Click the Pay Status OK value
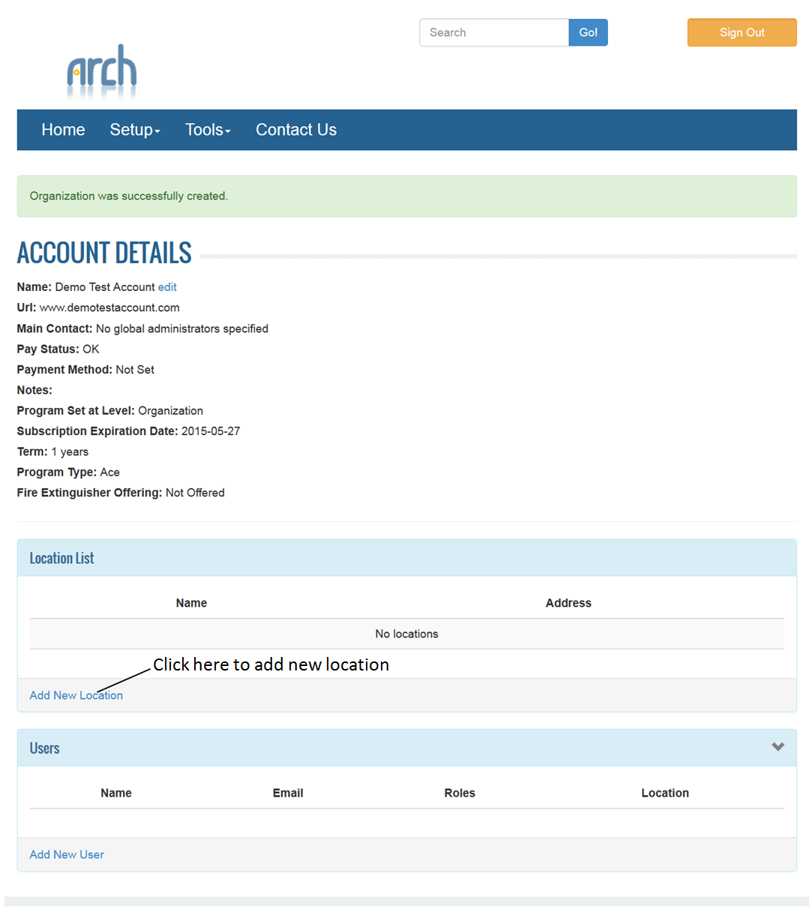 (91, 349)
